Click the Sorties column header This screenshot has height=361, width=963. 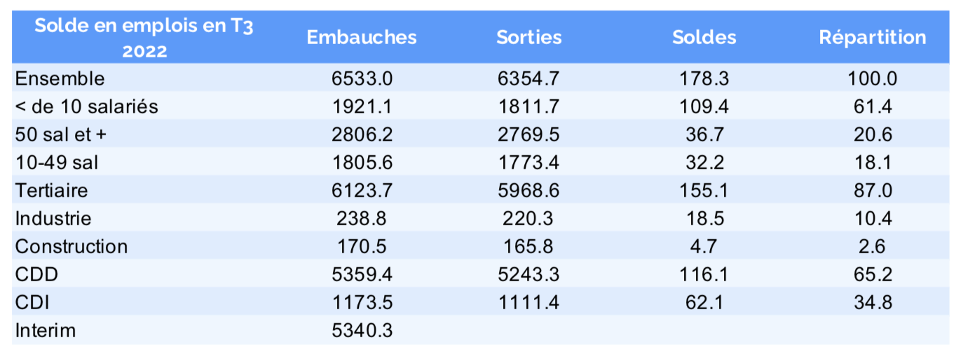529,38
